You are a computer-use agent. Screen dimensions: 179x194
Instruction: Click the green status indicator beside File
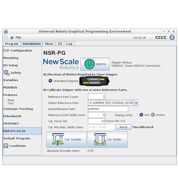(12, 38)
